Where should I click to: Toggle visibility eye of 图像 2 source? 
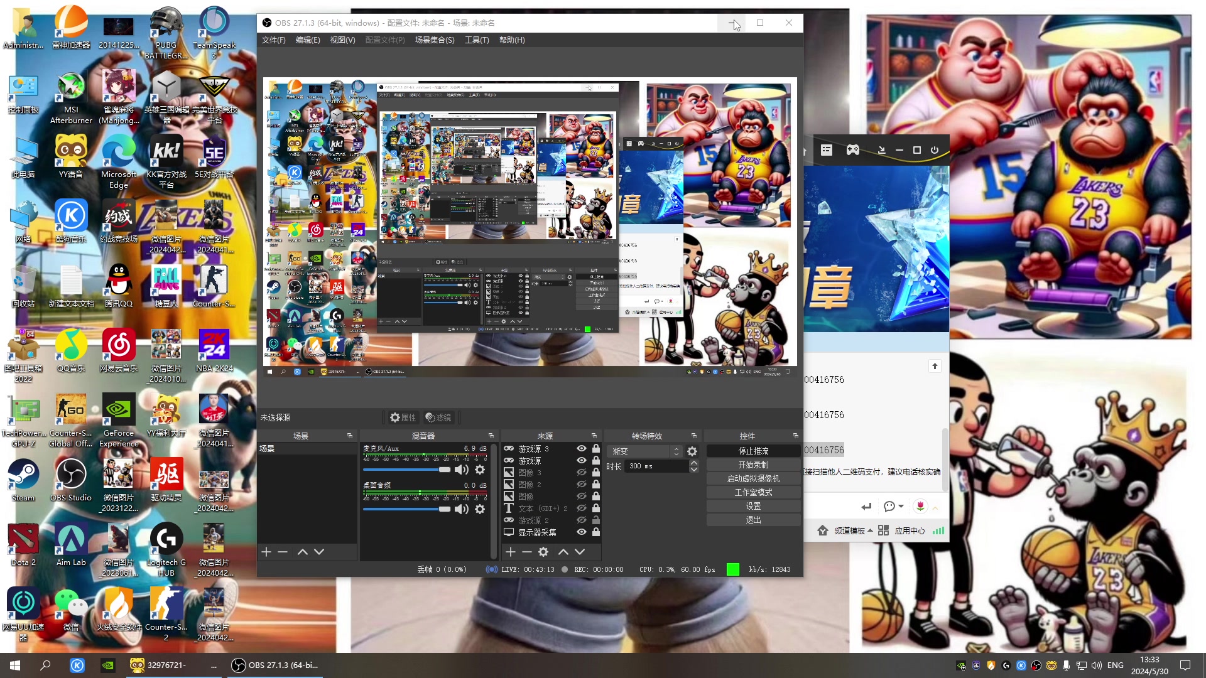pyautogui.click(x=582, y=485)
